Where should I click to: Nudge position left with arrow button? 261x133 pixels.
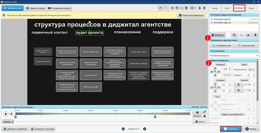coord(212,72)
